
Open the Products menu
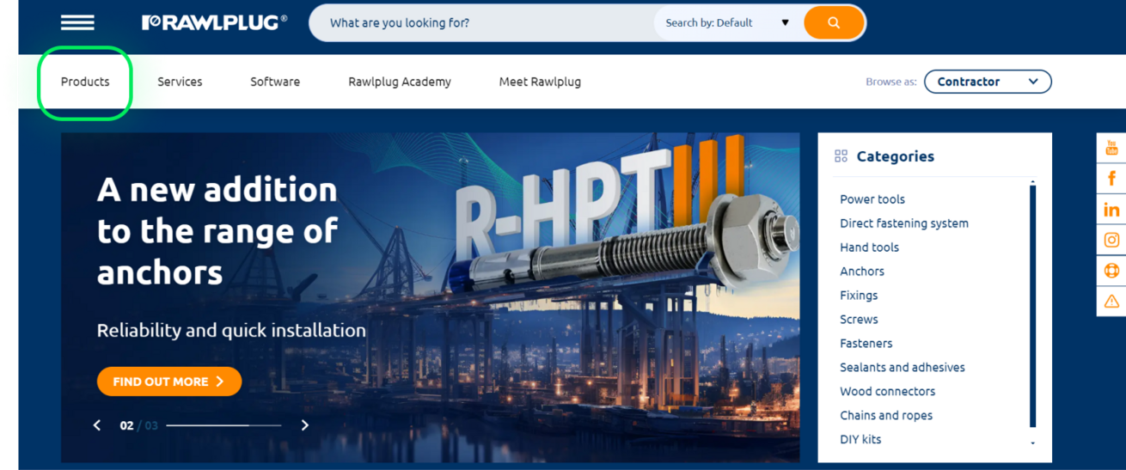click(x=85, y=82)
